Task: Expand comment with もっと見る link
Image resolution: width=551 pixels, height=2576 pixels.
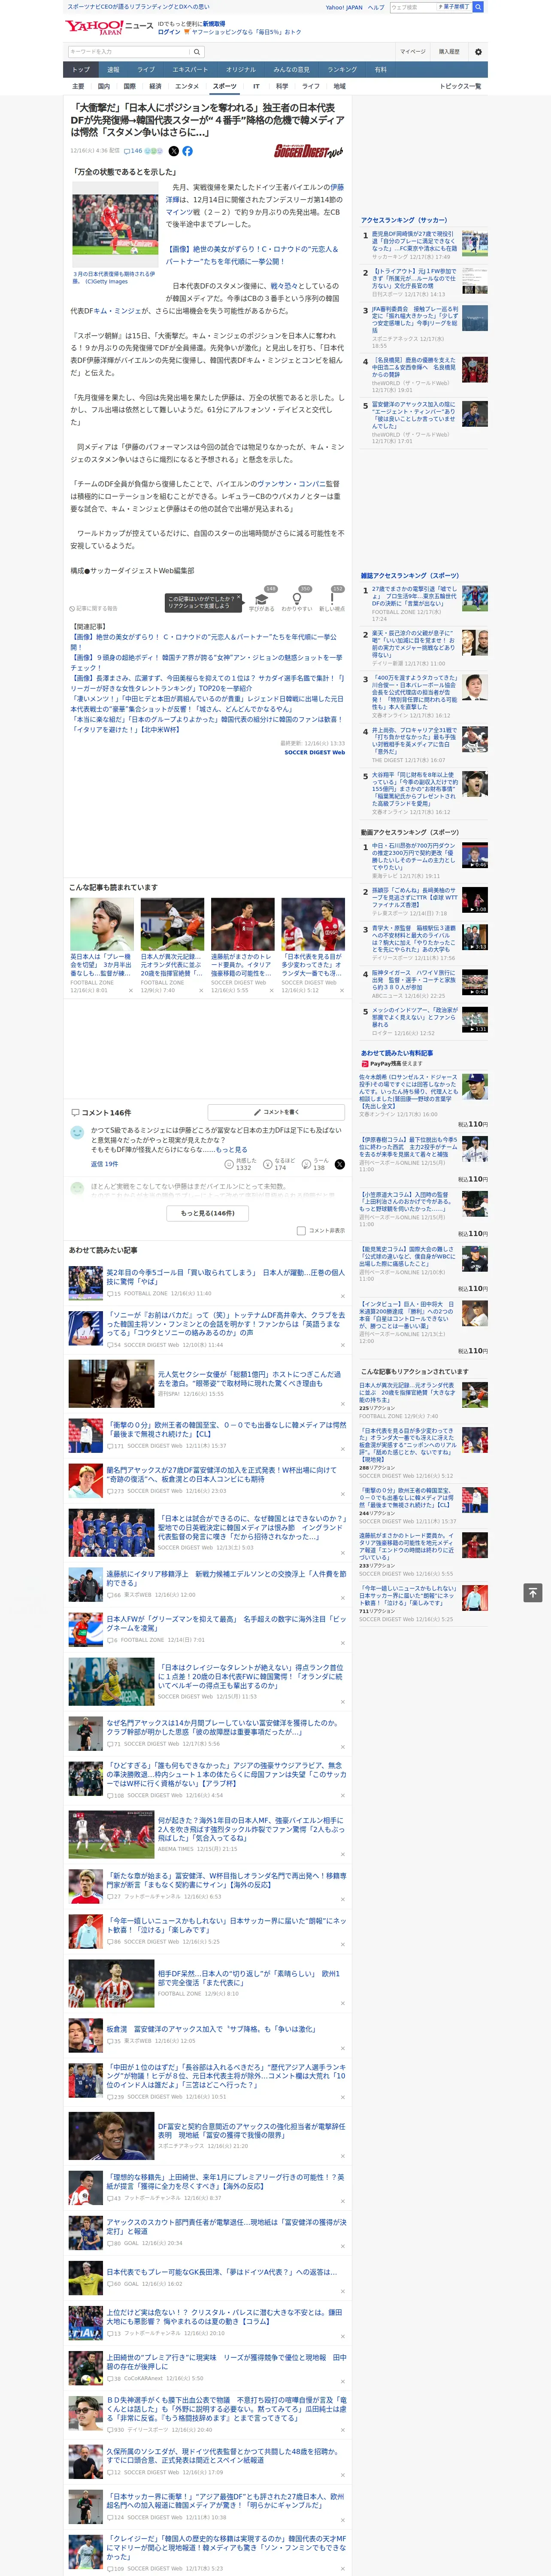Action: 232,1150
